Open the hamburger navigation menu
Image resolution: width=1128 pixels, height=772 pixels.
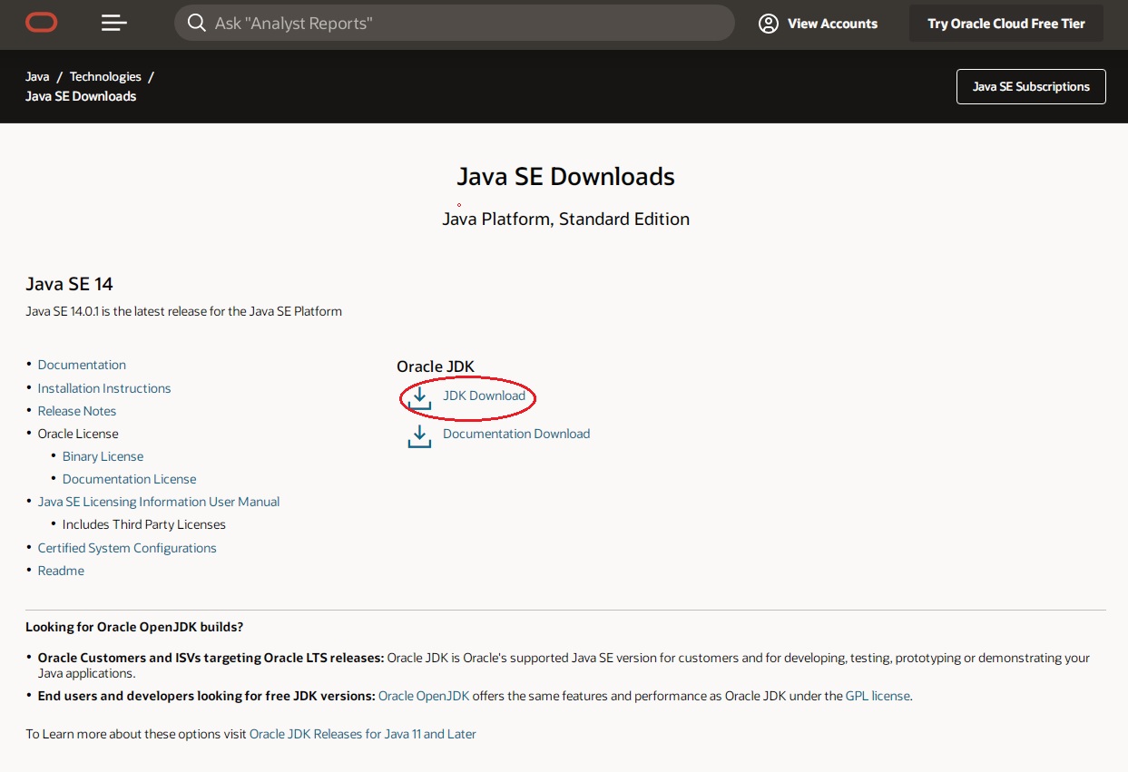click(114, 24)
